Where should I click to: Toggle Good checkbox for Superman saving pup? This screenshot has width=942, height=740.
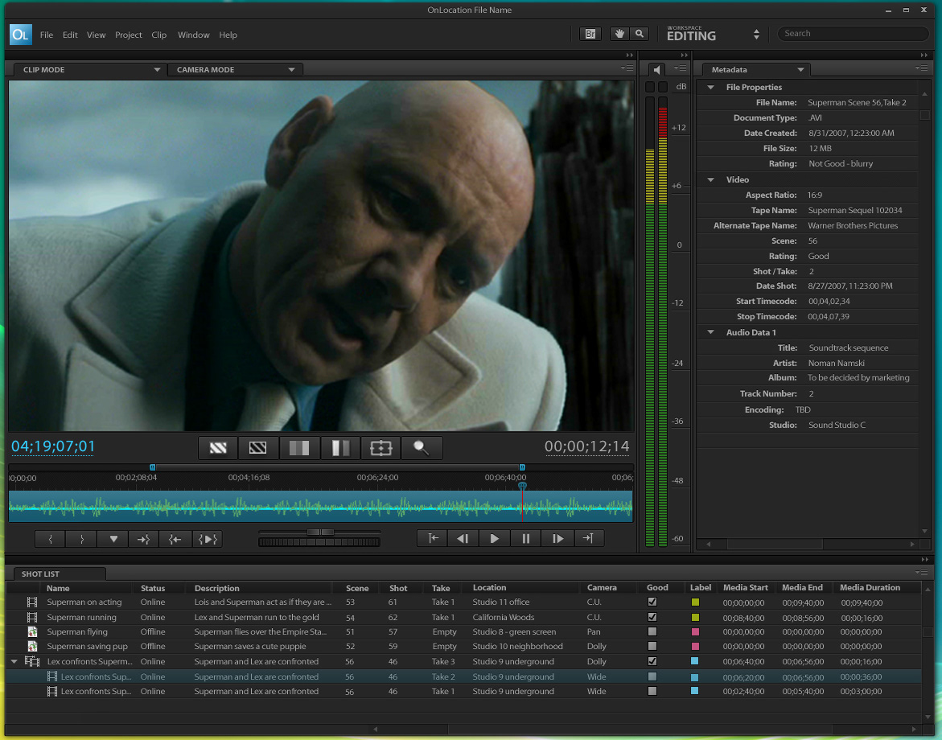tap(652, 647)
